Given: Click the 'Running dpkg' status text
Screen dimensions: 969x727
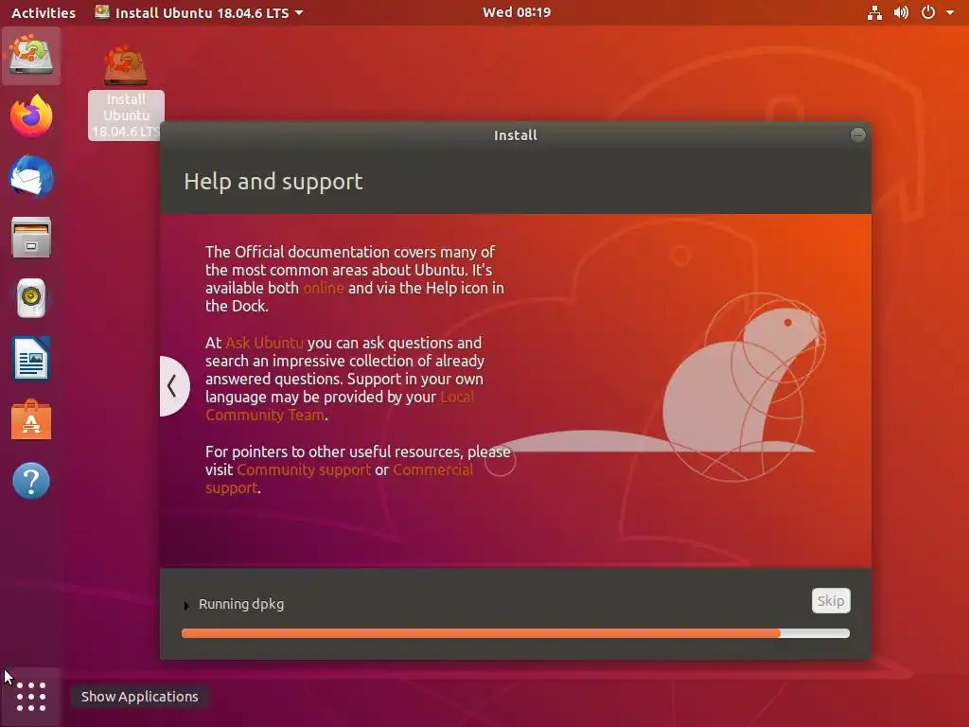Looking at the screenshot, I should tap(241, 604).
